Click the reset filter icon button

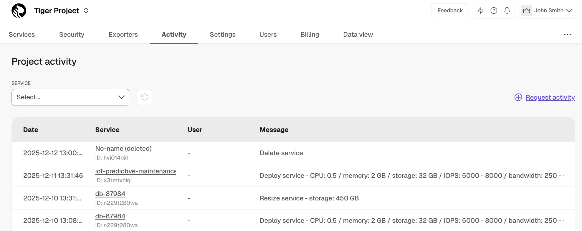coord(144,97)
